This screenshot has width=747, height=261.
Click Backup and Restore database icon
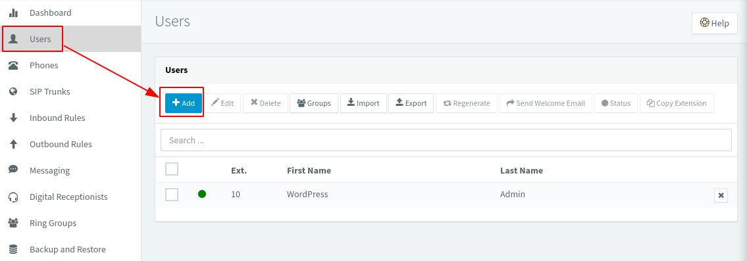13,249
